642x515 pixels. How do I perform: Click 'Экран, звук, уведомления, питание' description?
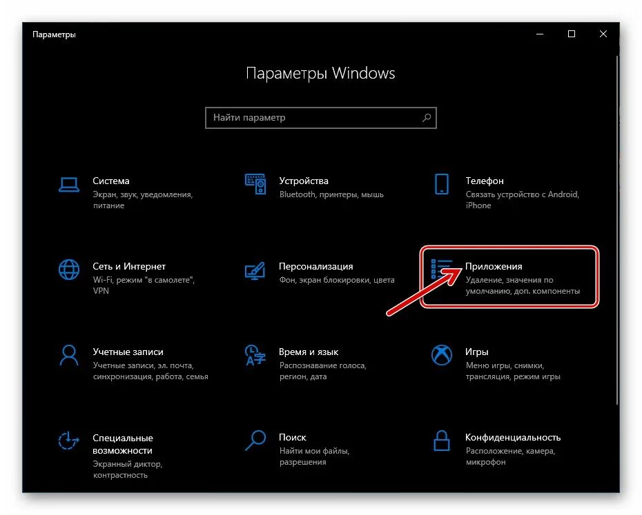[x=142, y=200]
